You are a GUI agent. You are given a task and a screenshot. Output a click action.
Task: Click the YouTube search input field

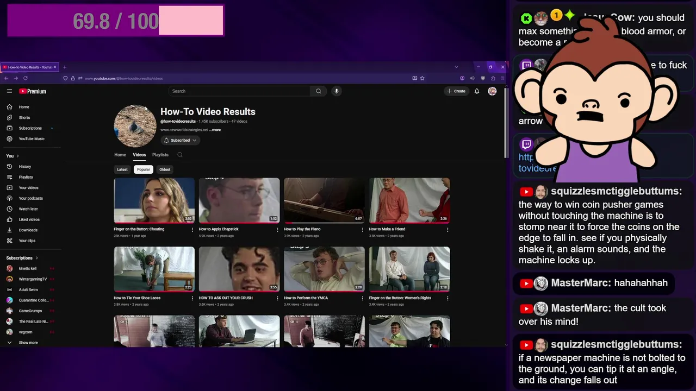pos(239,91)
